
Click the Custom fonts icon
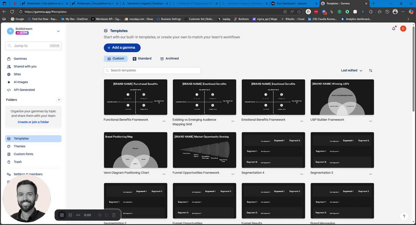point(9,154)
